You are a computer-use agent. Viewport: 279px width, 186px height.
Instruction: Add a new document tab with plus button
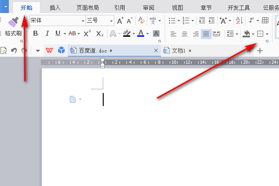pos(260,51)
